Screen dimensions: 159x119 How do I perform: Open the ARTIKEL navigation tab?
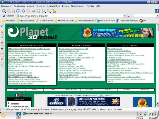(90, 90)
